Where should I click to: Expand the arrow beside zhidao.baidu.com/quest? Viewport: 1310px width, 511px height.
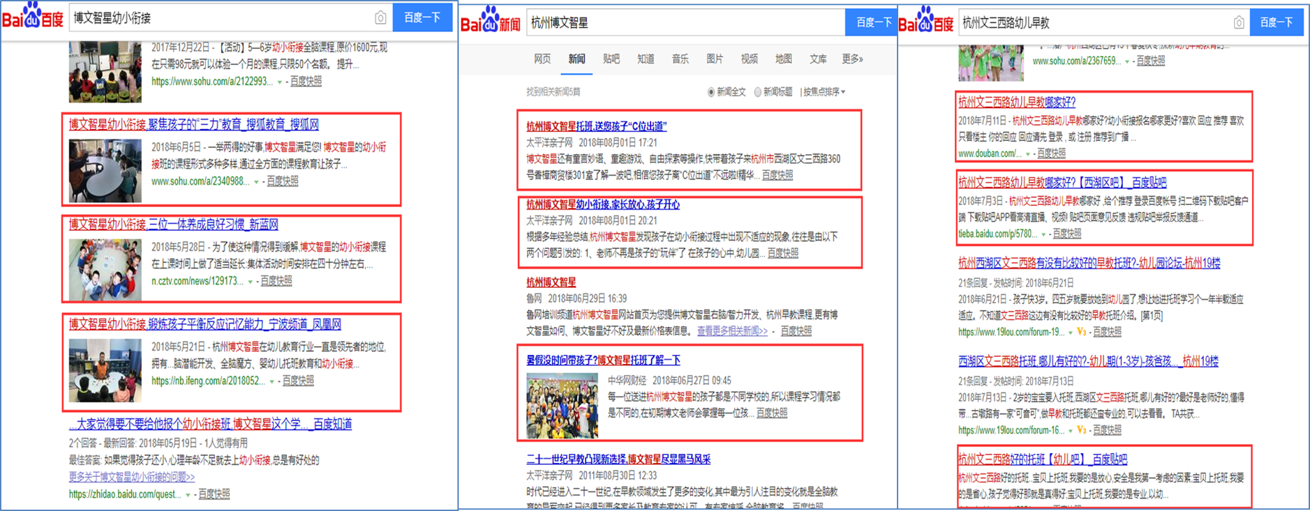pos(188,495)
